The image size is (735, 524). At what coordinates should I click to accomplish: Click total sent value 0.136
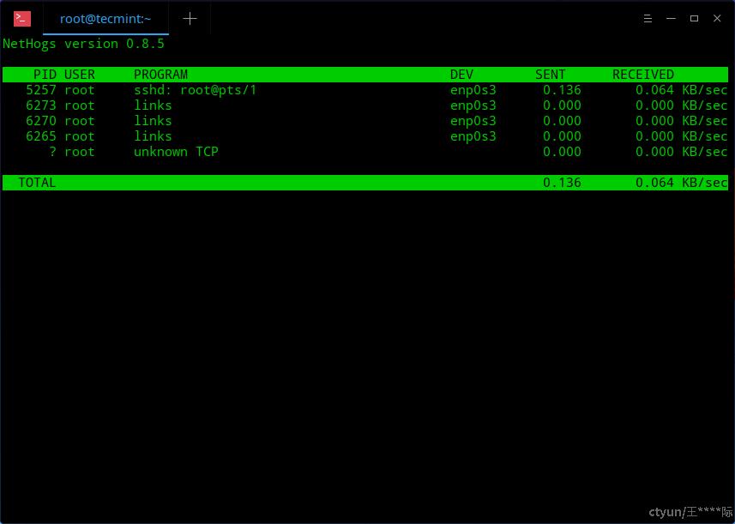pyautogui.click(x=562, y=183)
